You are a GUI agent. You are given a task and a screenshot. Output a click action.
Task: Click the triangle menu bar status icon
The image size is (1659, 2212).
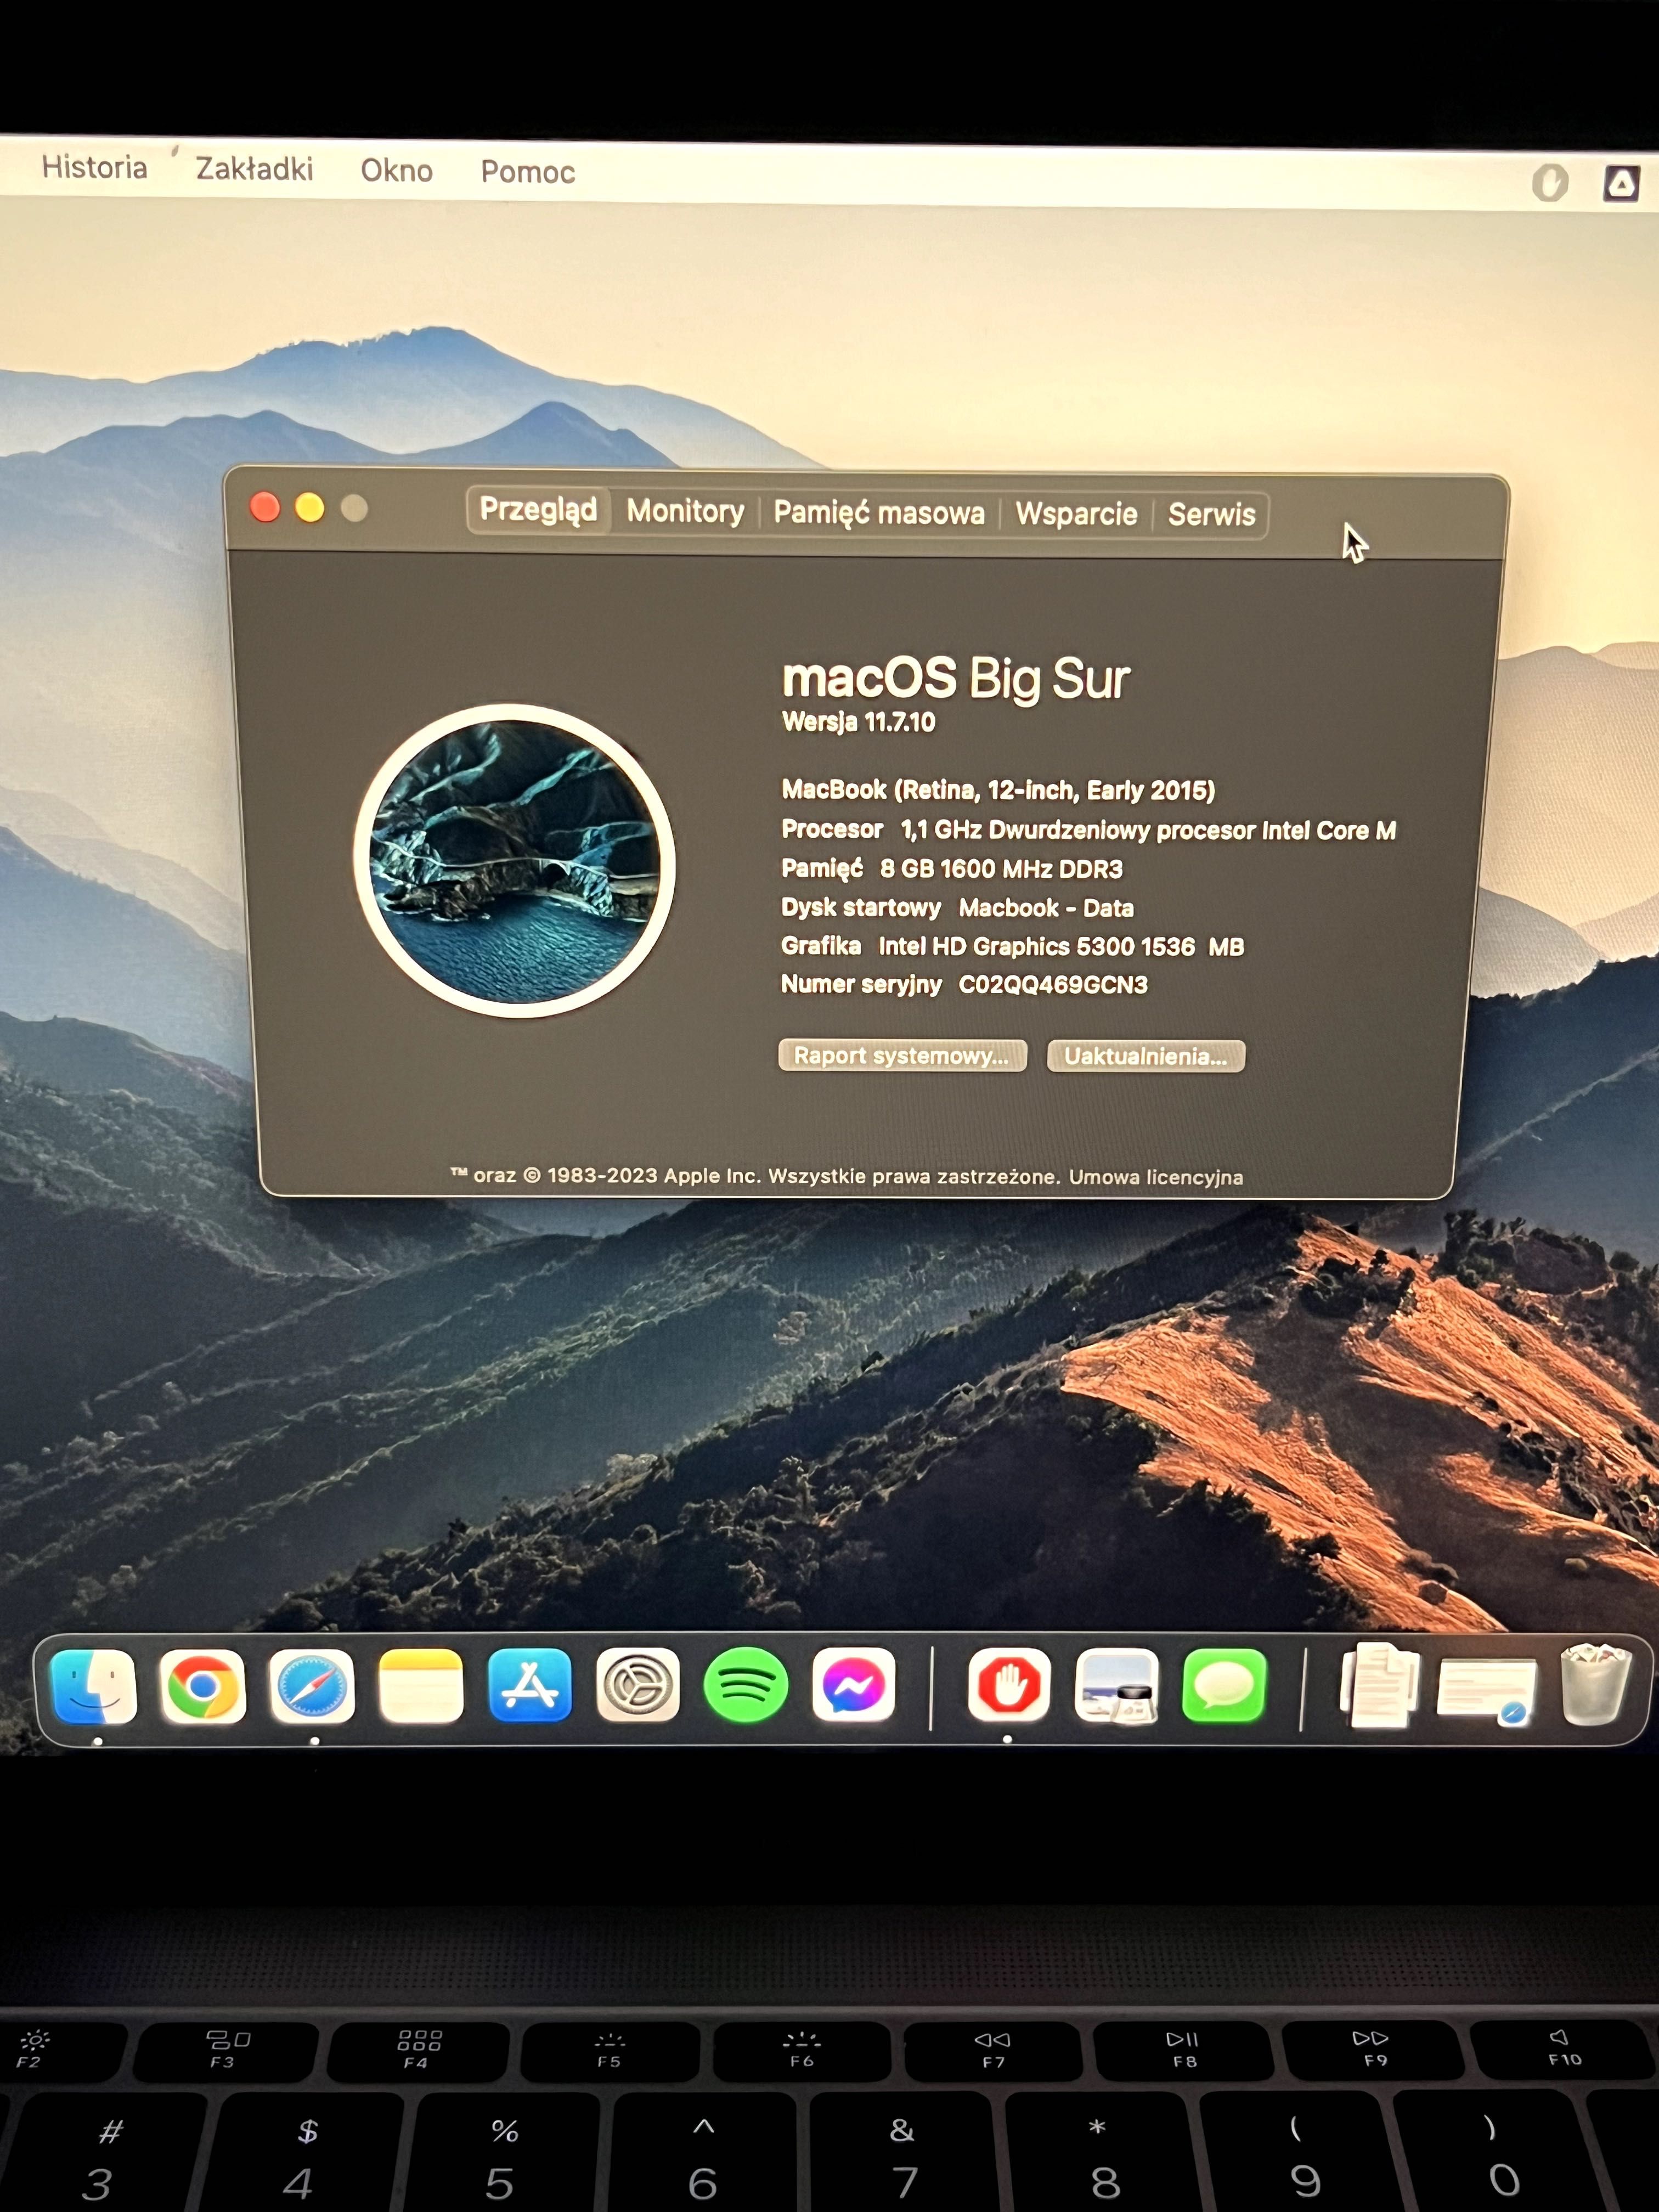coord(1621,184)
